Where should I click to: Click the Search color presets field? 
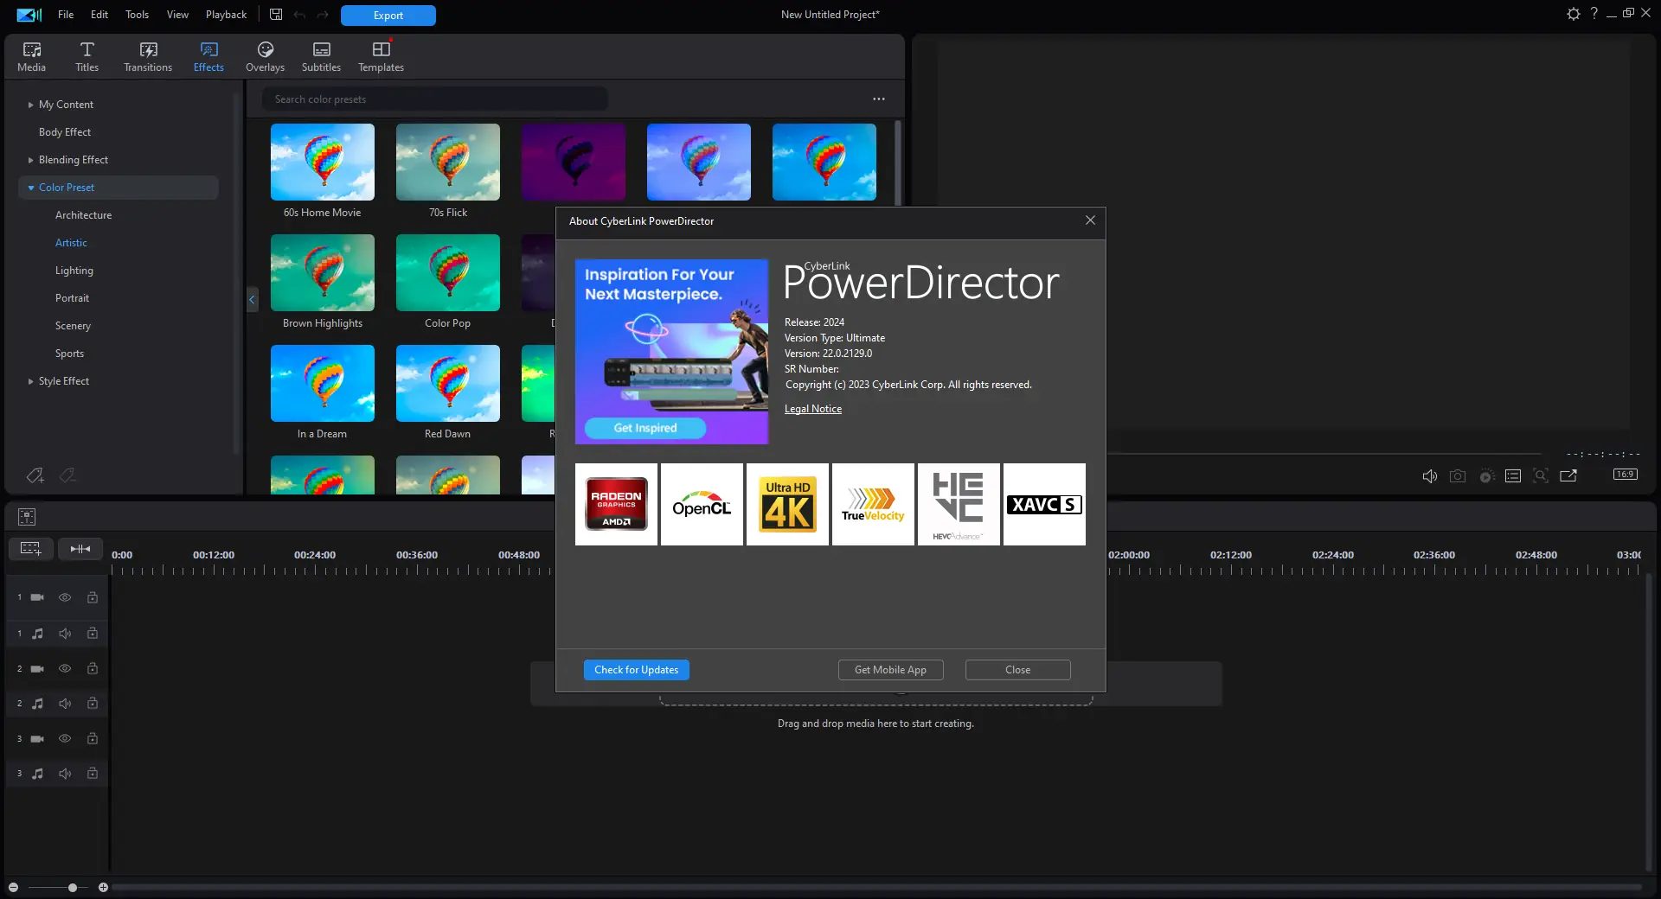pos(434,99)
